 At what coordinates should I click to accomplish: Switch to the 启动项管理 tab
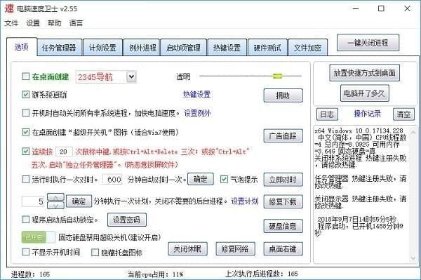click(x=183, y=48)
